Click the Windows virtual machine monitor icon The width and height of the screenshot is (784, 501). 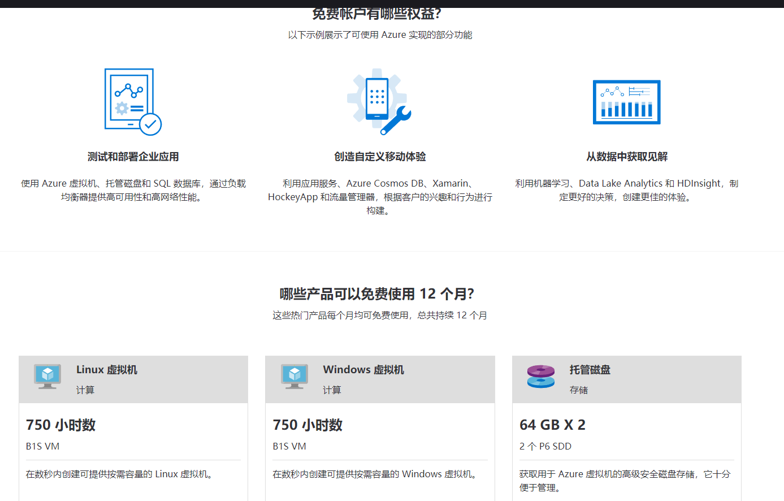pyautogui.click(x=294, y=377)
